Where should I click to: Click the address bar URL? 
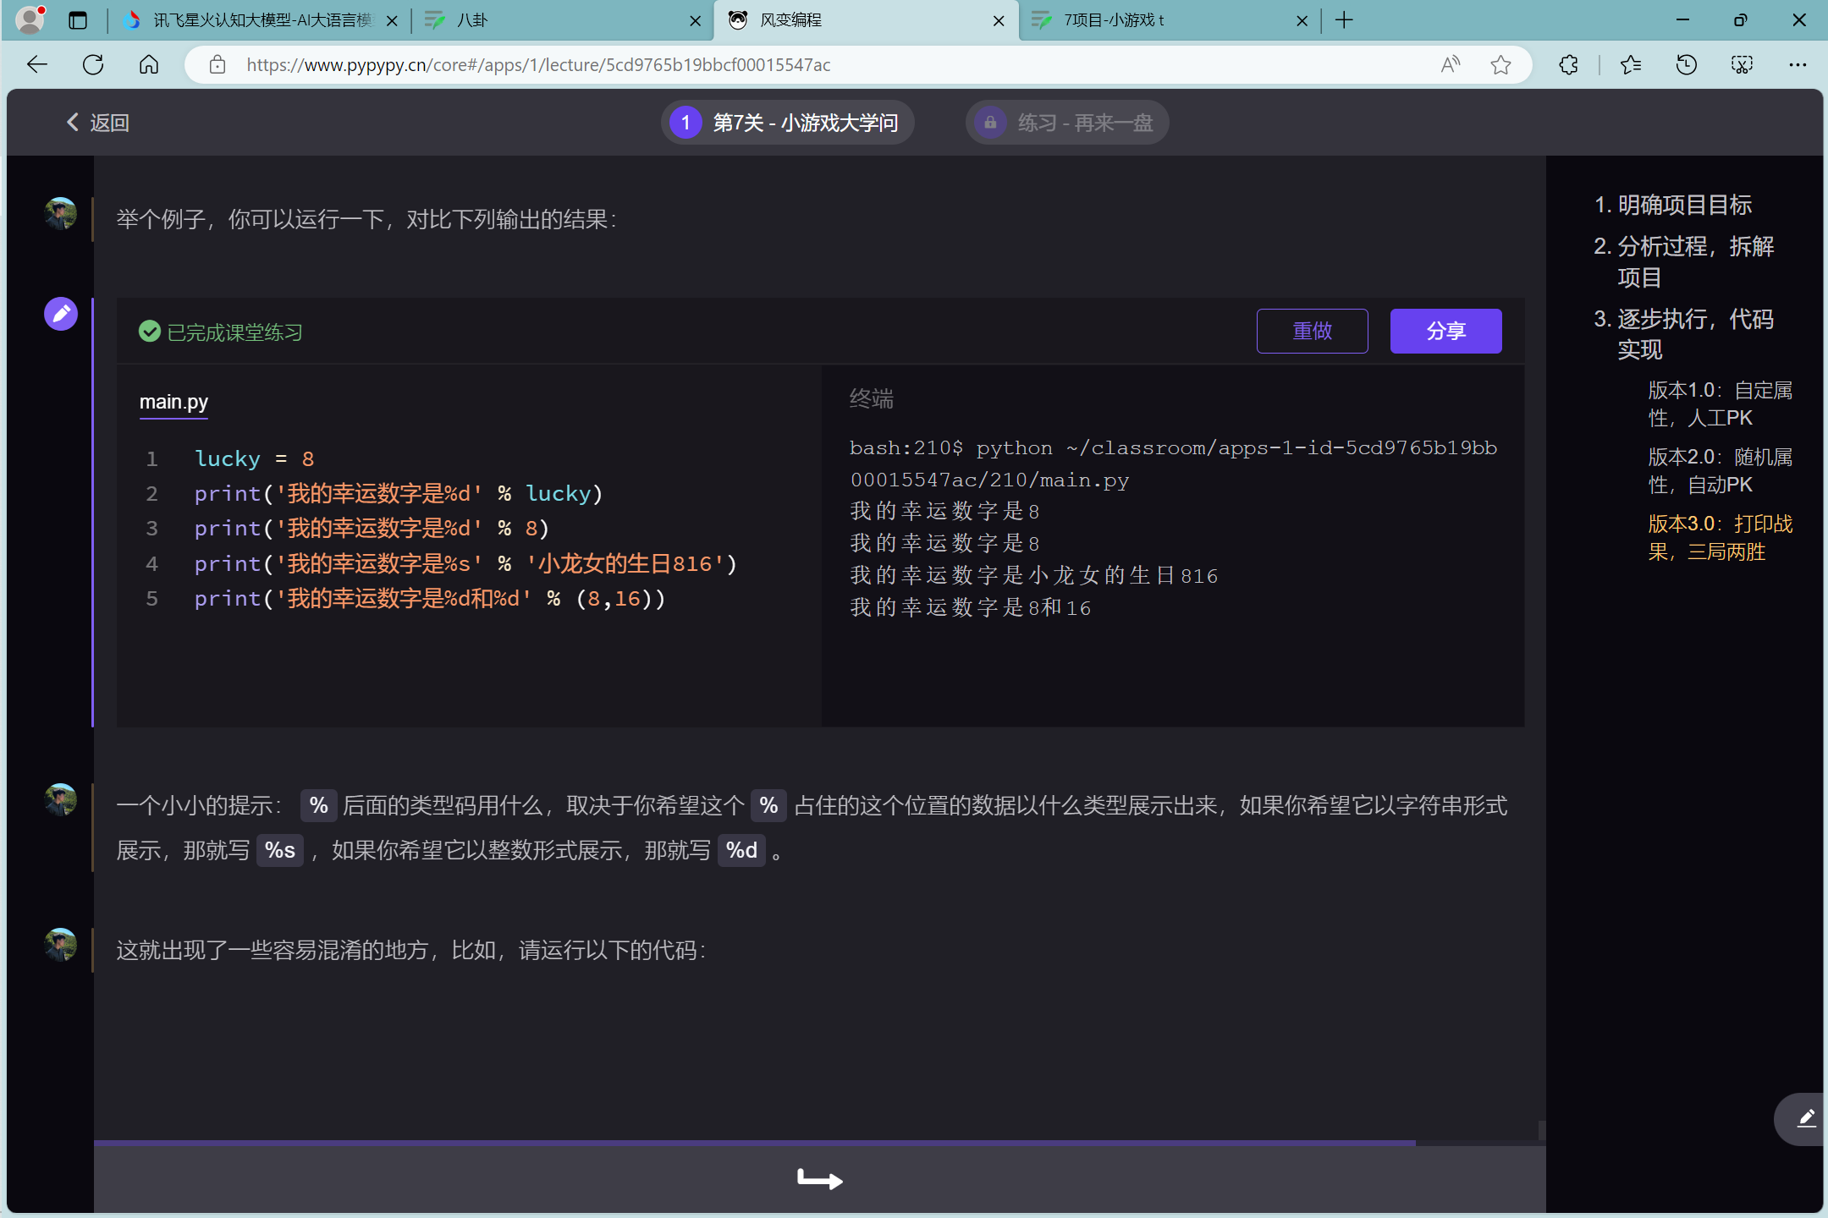pyautogui.click(x=538, y=65)
